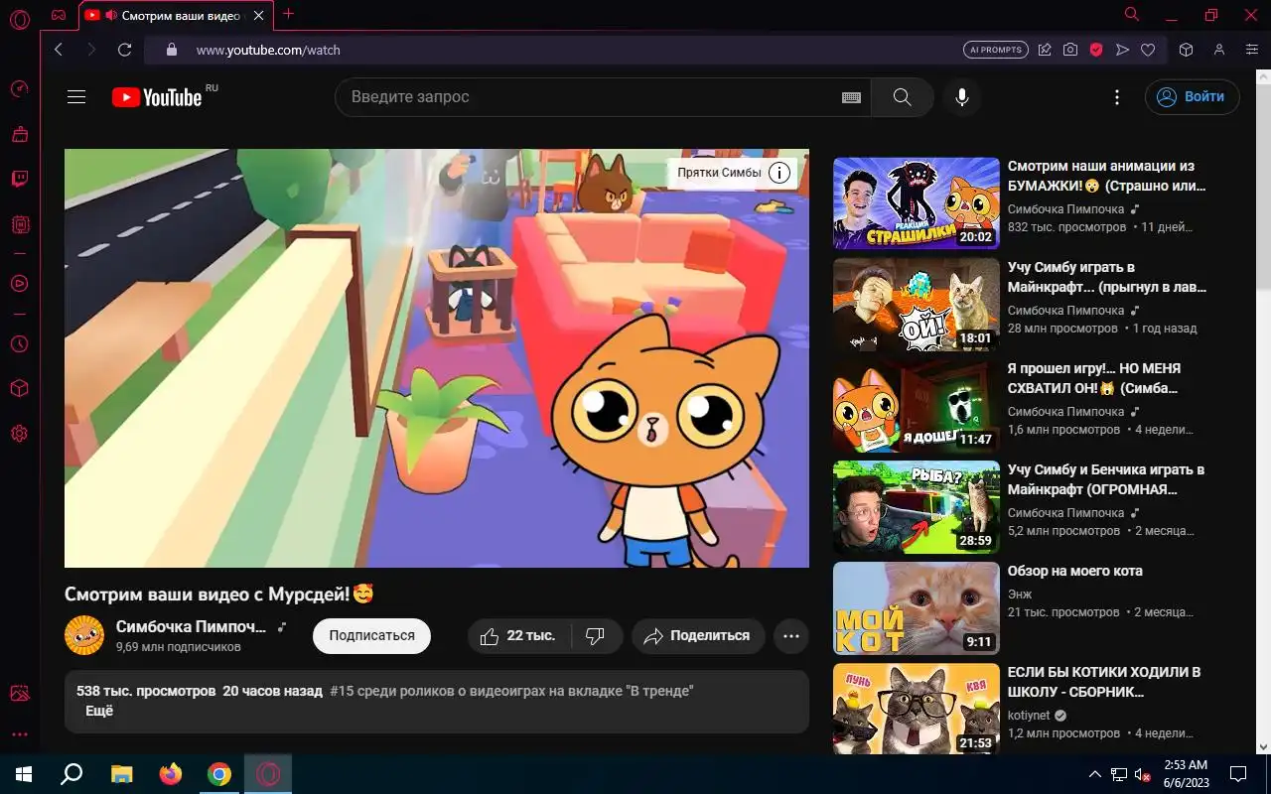The height and width of the screenshot is (794, 1271).
Task: Open the profile icon in address bar
Action: pyautogui.click(x=1219, y=50)
